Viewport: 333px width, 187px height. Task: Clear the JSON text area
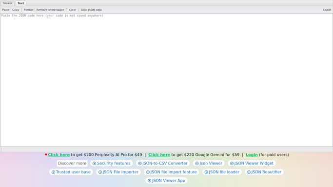pos(73,10)
